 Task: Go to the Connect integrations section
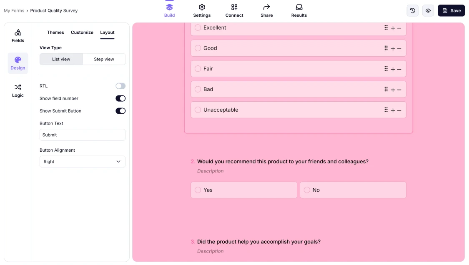(x=234, y=11)
